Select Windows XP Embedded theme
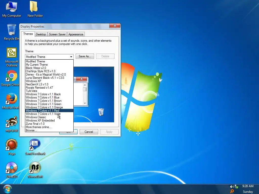Viewport: 259px width, 194px height. [49, 120]
